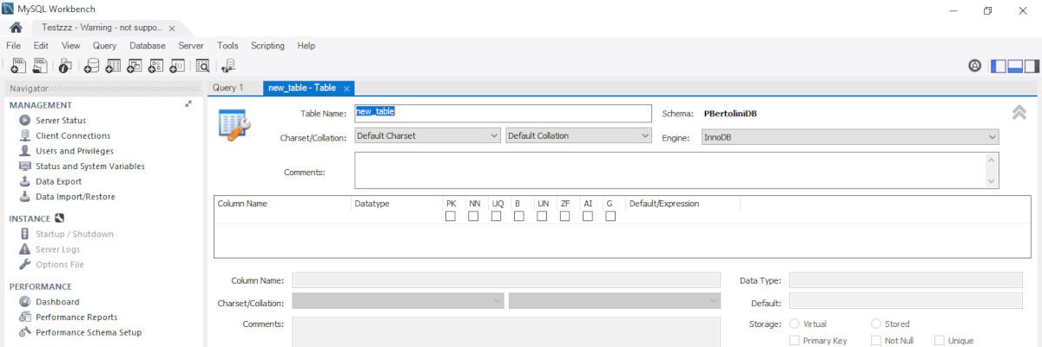Toggle the right sidebar panel visibility icon
The image size is (1042, 347).
tap(1032, 65)
